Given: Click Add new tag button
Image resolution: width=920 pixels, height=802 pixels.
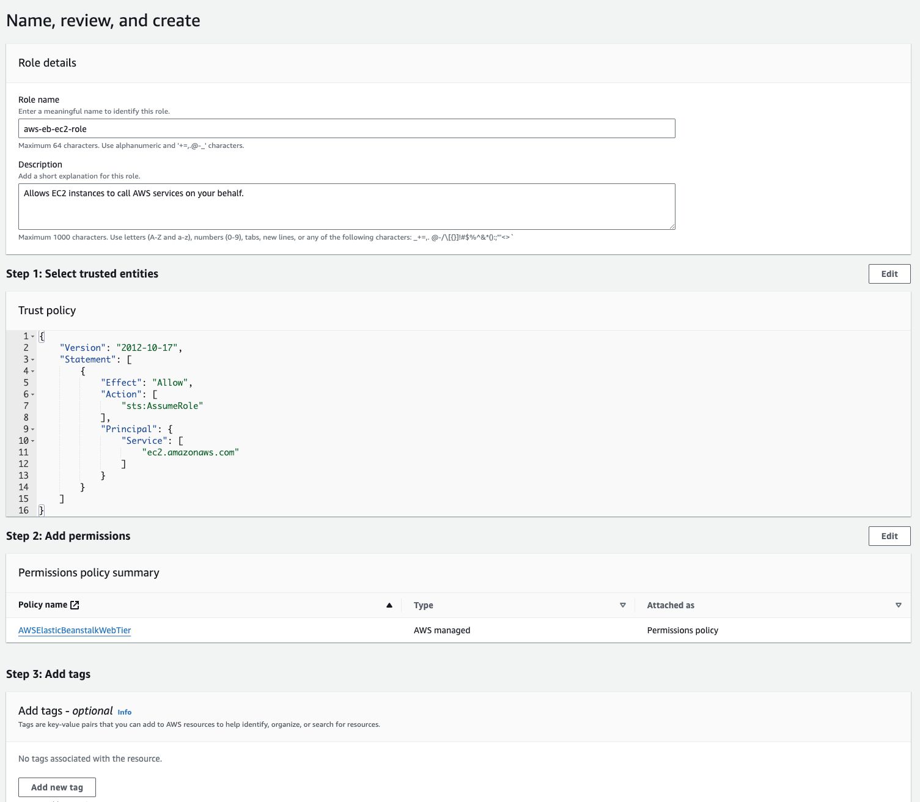Looking at the screenshot, I should click(x=57, y=787).
